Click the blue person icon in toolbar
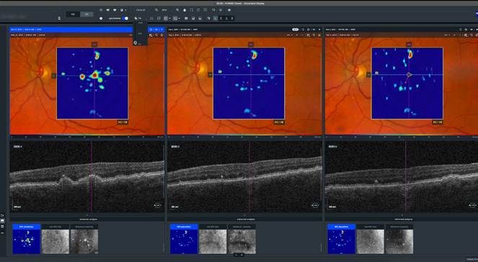 [x=232, y=18]
